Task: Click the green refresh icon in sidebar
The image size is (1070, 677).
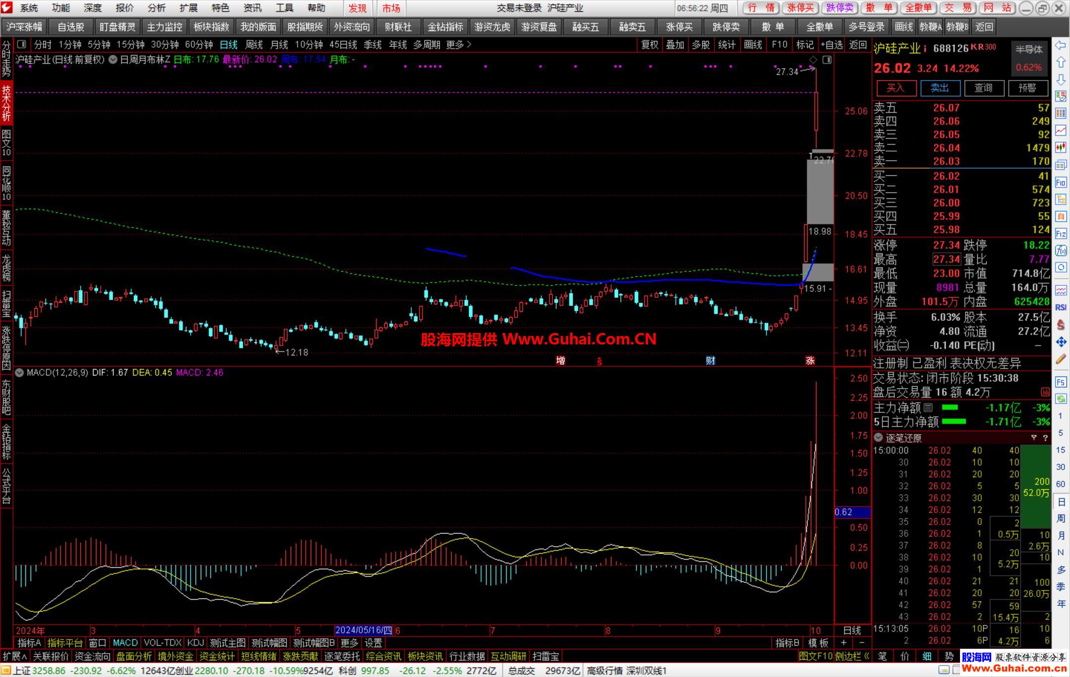Action: 1061,399
